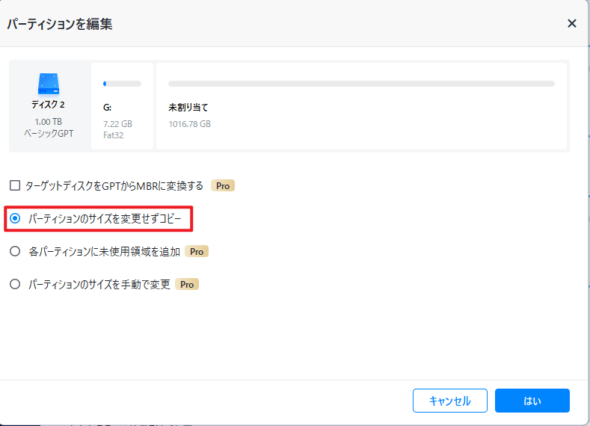This screenshot has height=426, width=590.
Task: Click the Fat32 file system text
Action: (113, 135)
